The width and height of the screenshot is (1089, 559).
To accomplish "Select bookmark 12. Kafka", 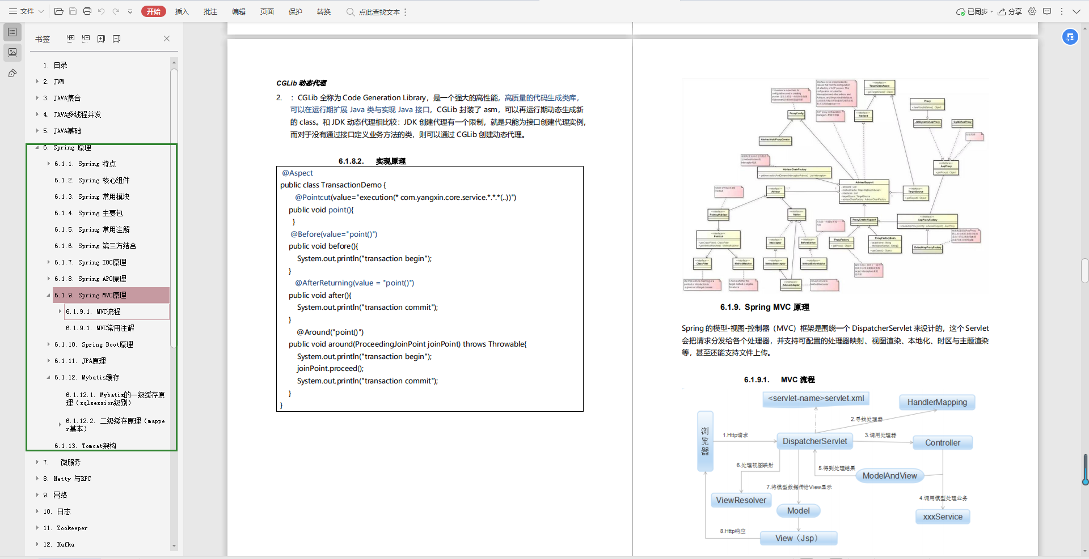I will coord(58,544).
